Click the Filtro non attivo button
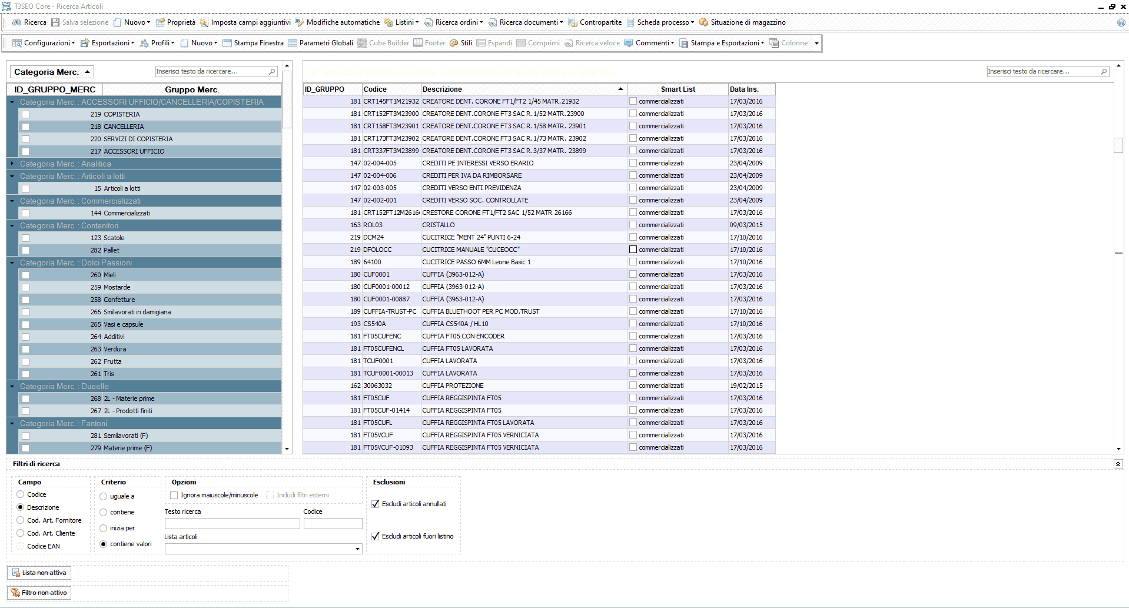This screenshot has width=1129, height=608. click(39, 593)
